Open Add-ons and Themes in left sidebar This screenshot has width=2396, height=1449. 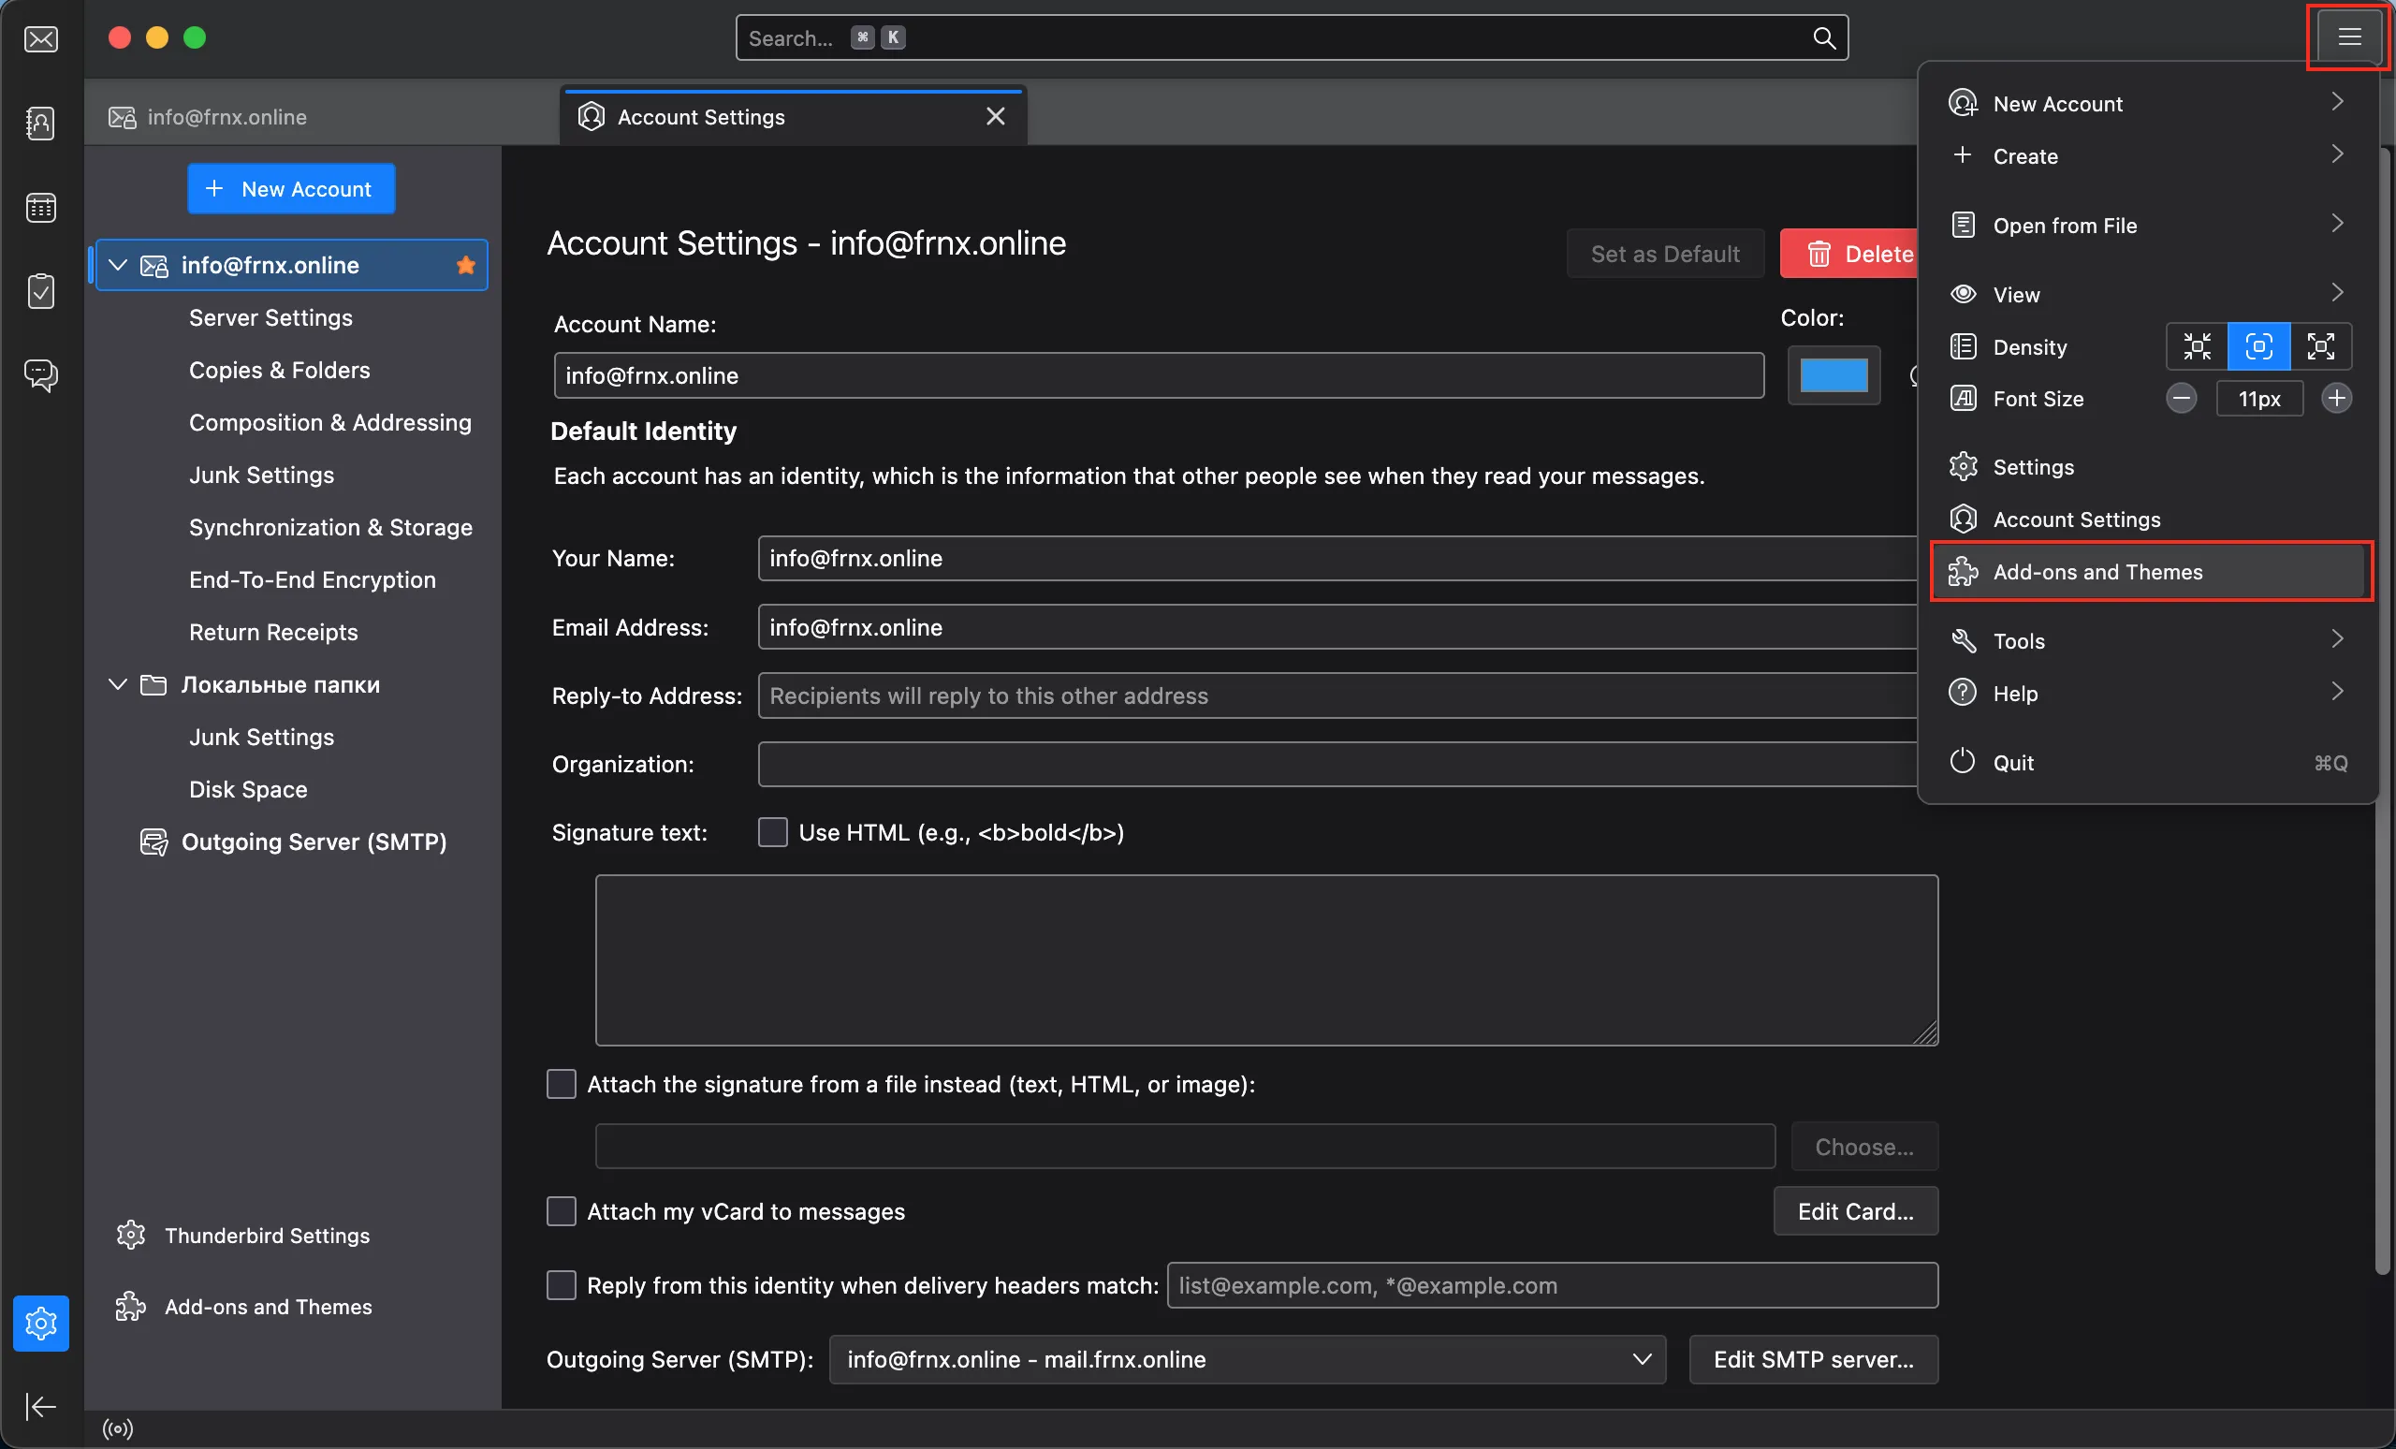click(x=243, y=1306)
